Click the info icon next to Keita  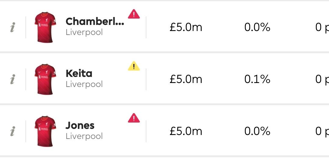tap(12, 80)
